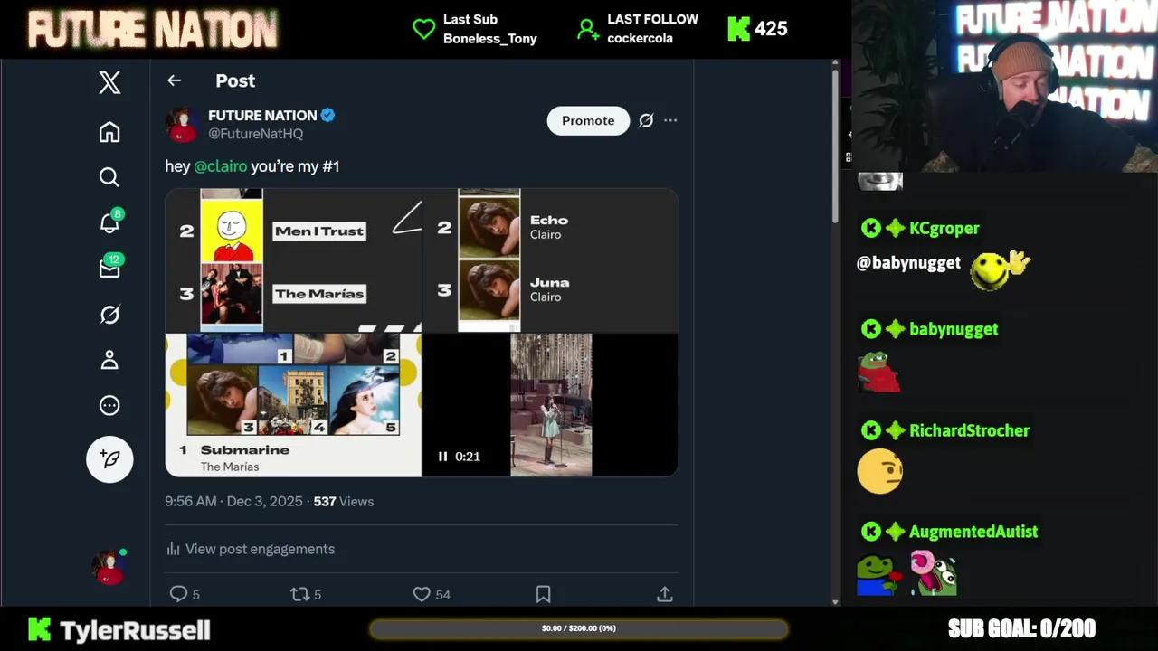The image size is (1158, 651).
Task: Click chat username KCgroper
Action: [x=944, y=229]
